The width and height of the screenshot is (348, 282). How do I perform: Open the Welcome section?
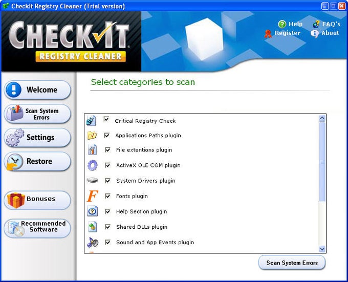pyautogui.click(x=37, y=90)
